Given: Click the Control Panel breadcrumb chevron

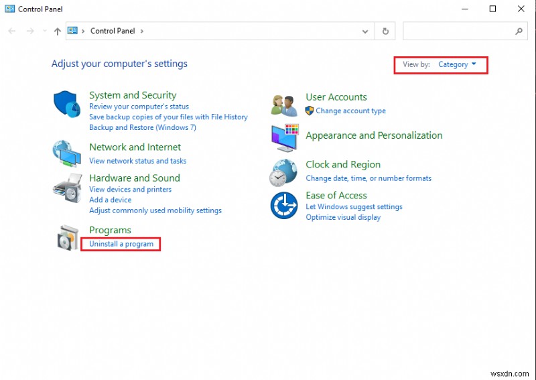Looking at the screenshot, I should click(x=142, y=31).
